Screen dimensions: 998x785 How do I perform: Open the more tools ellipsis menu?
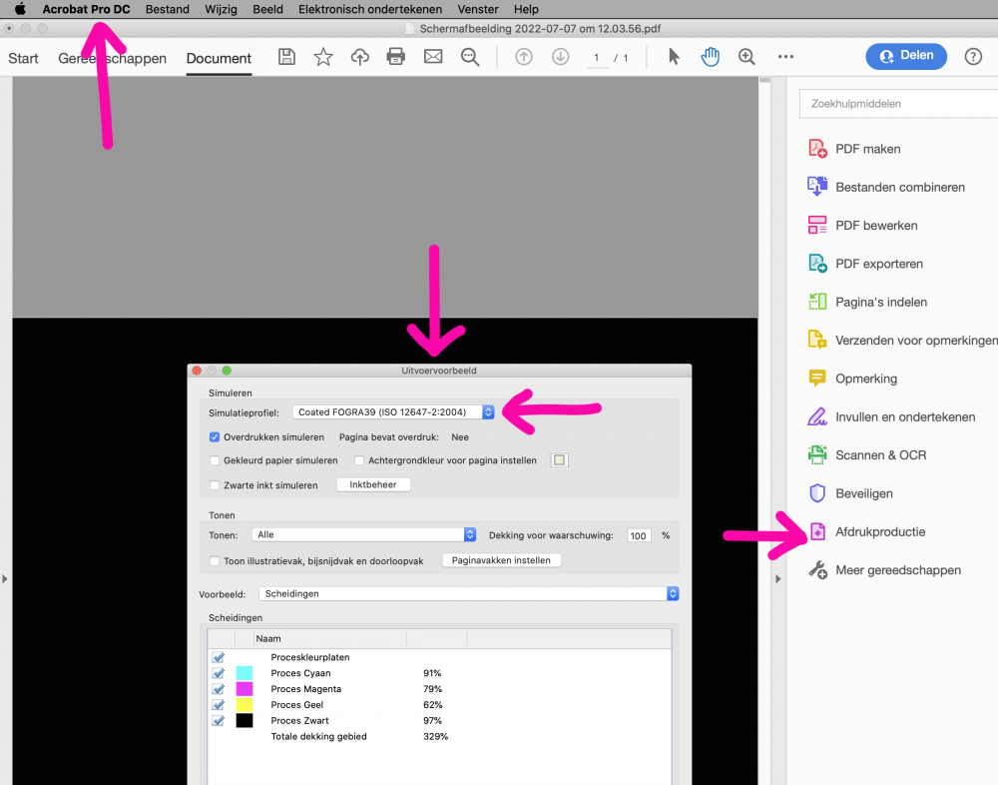coord(785,57)
